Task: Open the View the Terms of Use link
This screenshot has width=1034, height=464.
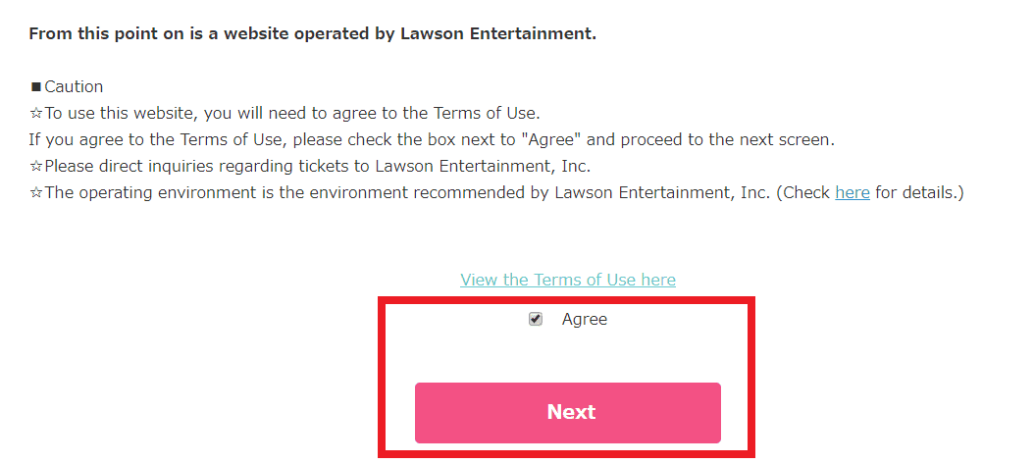Action: tap(567, 280)
